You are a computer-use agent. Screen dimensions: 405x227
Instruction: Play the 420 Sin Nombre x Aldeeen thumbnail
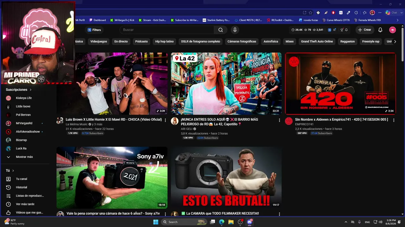point(340,84)
